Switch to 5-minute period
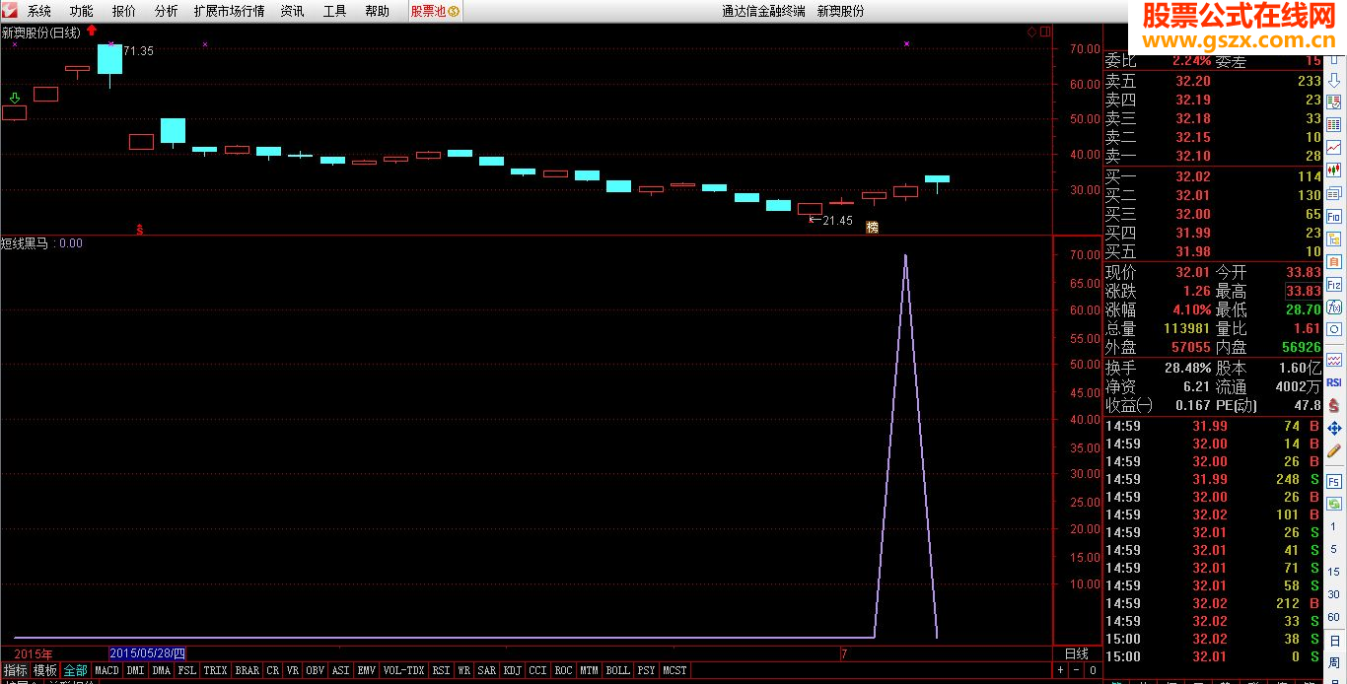 coord(1334,551)
